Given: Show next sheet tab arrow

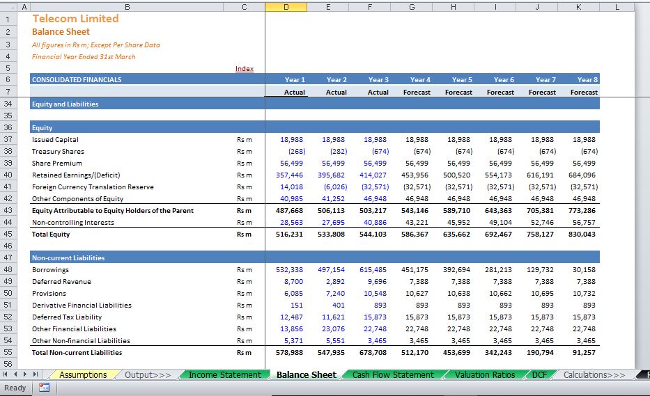Looking at the screenshot, I should pyautogui.click(x=25, y=374).
